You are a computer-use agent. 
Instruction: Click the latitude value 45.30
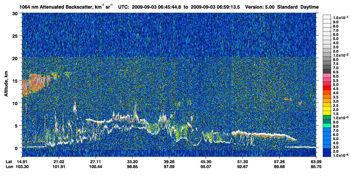(206, 162)
